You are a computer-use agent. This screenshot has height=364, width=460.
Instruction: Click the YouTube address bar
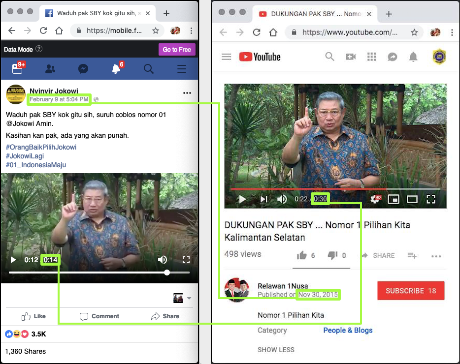350,32
